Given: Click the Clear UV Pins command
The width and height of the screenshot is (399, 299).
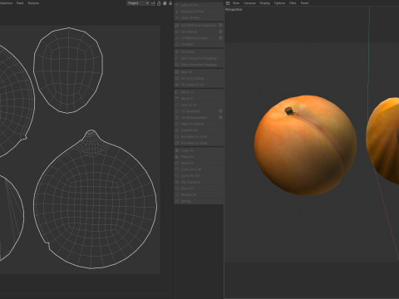Looking at the screenshot, I should point(199,17).
